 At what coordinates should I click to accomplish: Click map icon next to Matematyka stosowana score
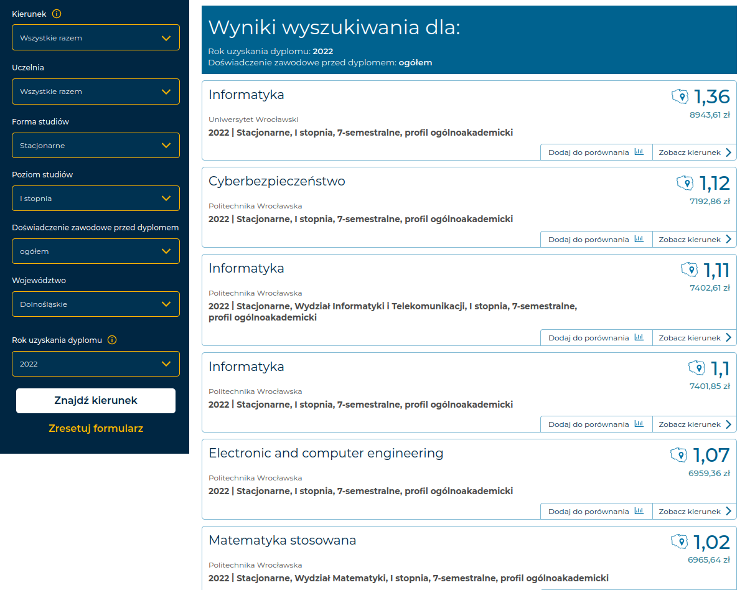[x=679, y=541]
